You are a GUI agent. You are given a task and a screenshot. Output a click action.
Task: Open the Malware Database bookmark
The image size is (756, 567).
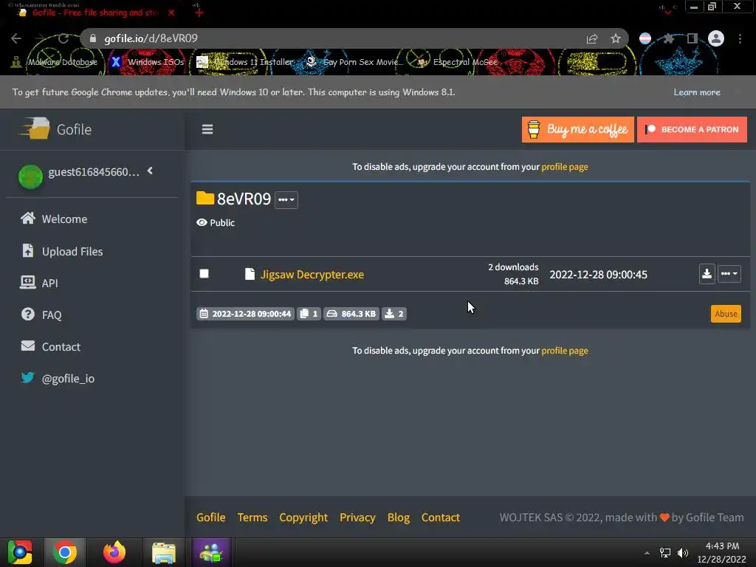coord(55,62)
